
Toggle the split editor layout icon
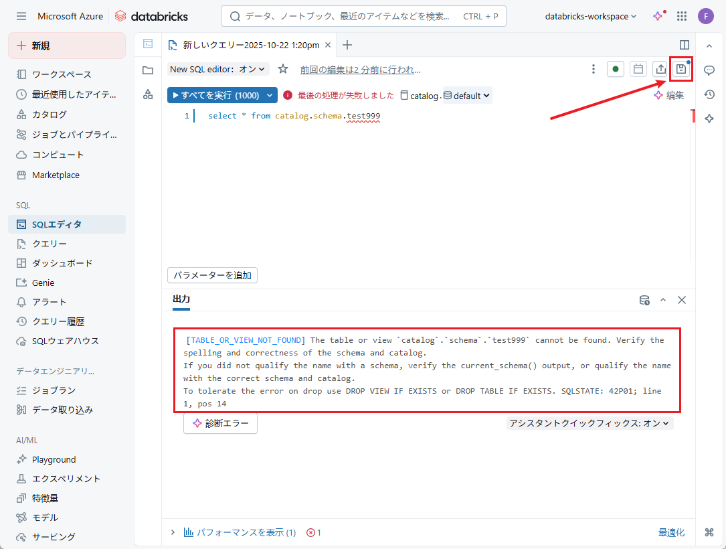click(685, 45)
